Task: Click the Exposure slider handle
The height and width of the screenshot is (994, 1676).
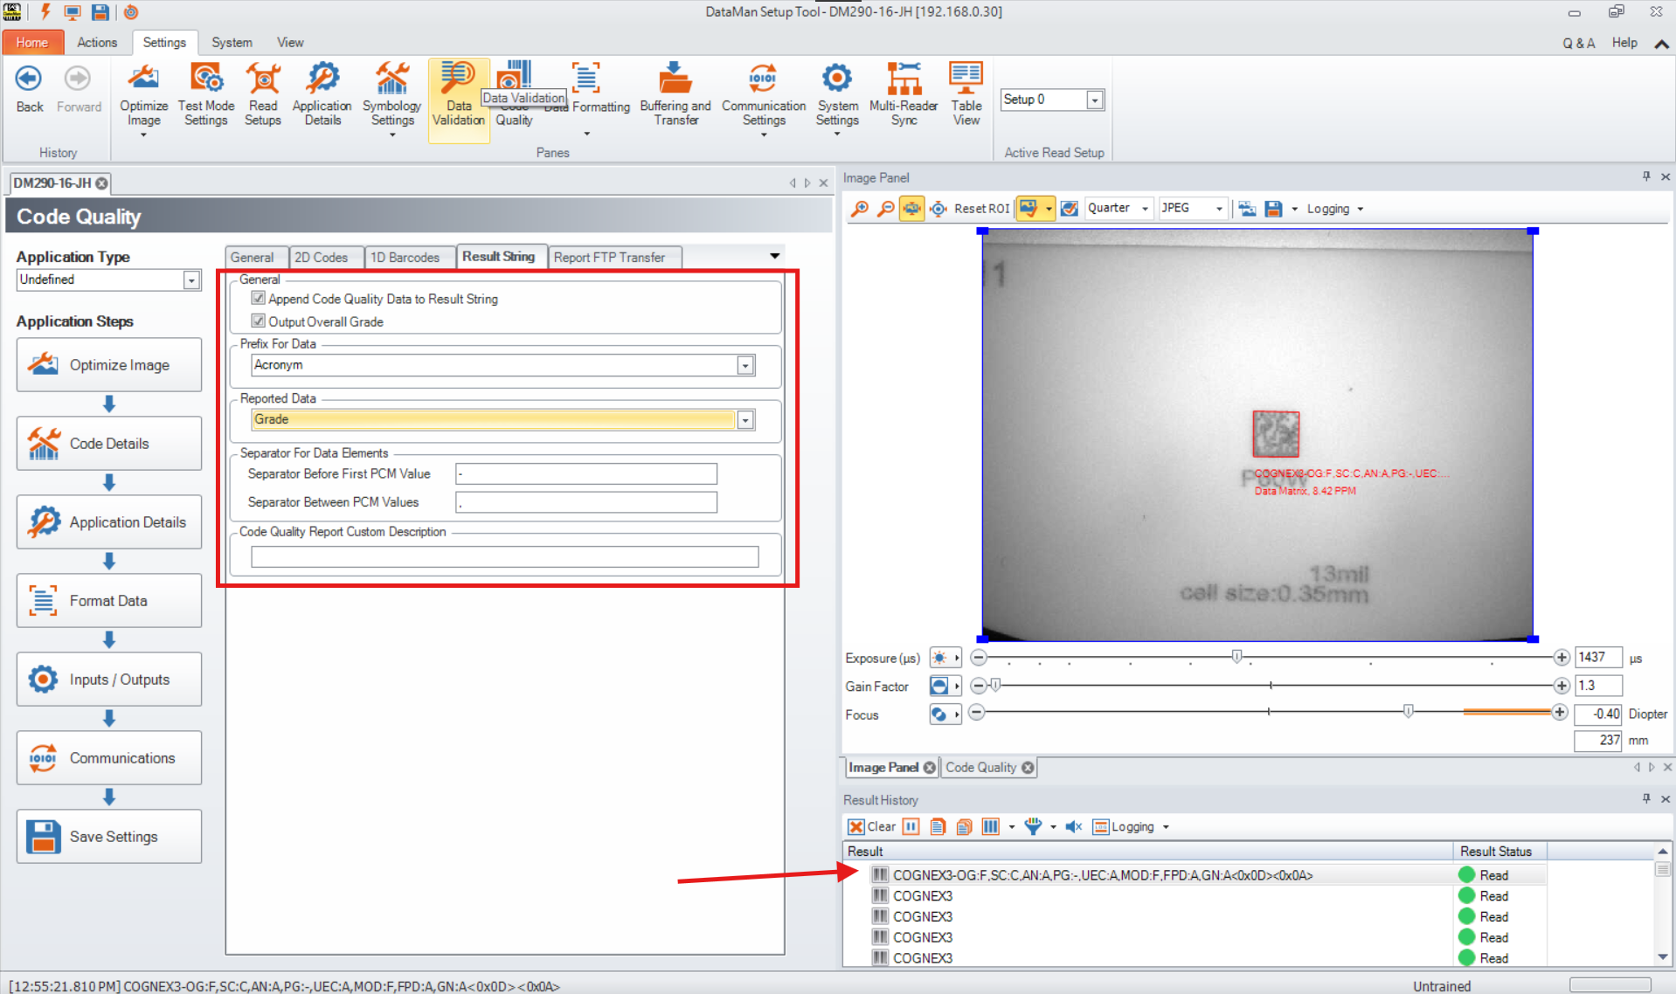Action: click(x=1236, y=656)
